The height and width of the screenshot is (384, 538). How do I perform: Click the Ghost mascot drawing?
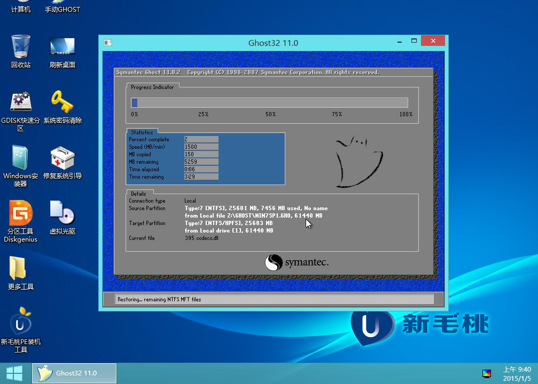click(x=359, y=161)
